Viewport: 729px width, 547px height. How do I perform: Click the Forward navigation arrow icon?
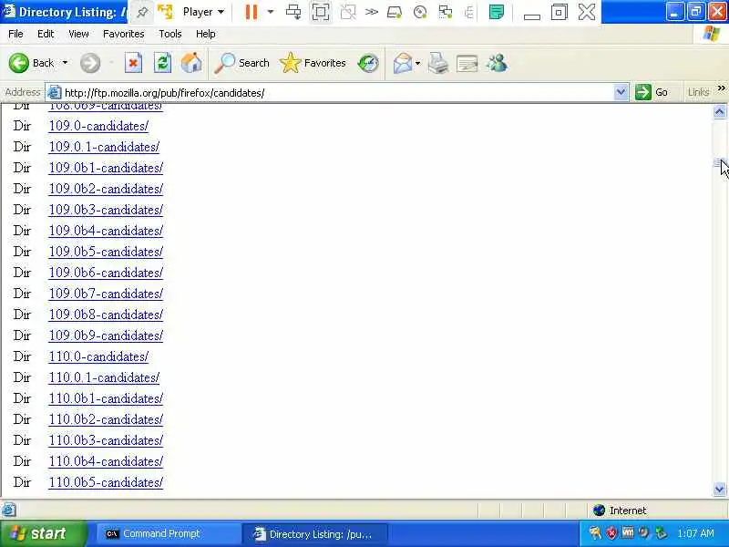pyautogui.click(x=89, y=63)
